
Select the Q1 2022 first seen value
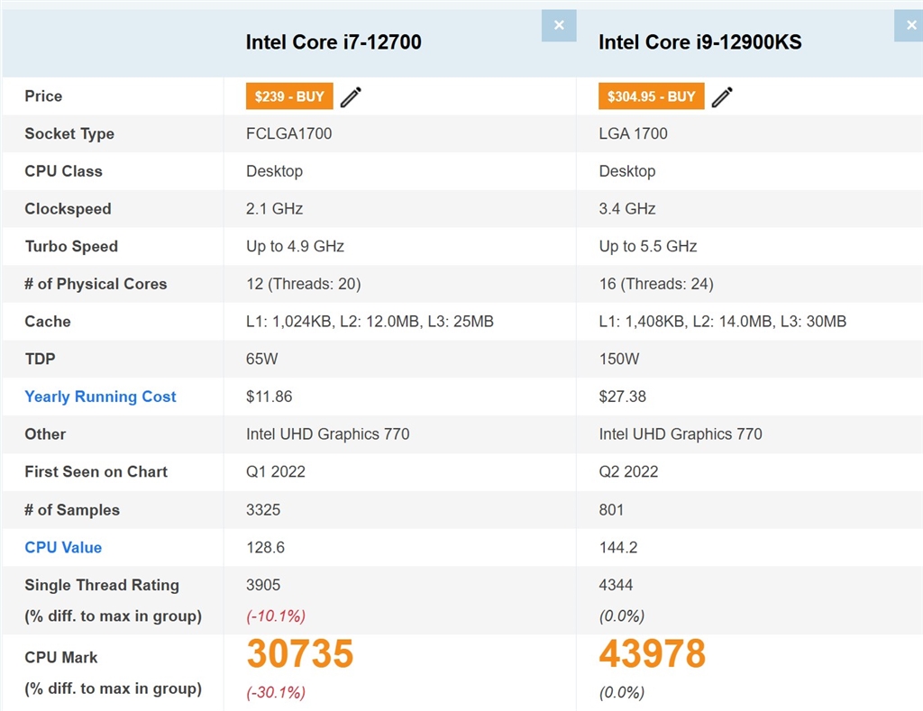coord(276,472)
